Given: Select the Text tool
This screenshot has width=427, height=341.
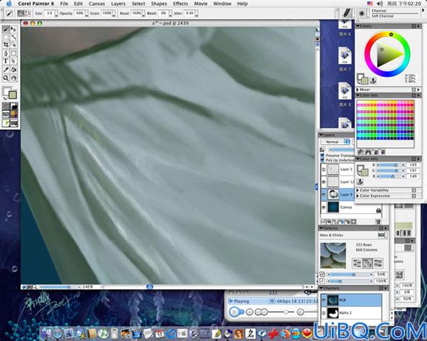Looking at the screenshot, I should pyautogui.click(x=6, y=62).
